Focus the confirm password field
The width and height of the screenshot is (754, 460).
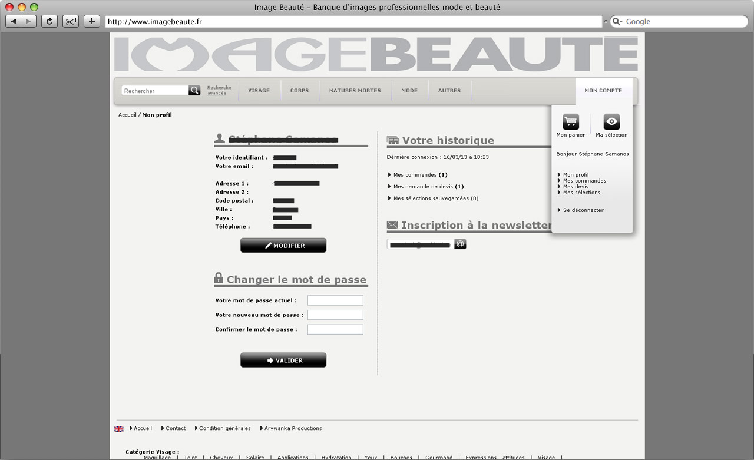tap(335, 329)
